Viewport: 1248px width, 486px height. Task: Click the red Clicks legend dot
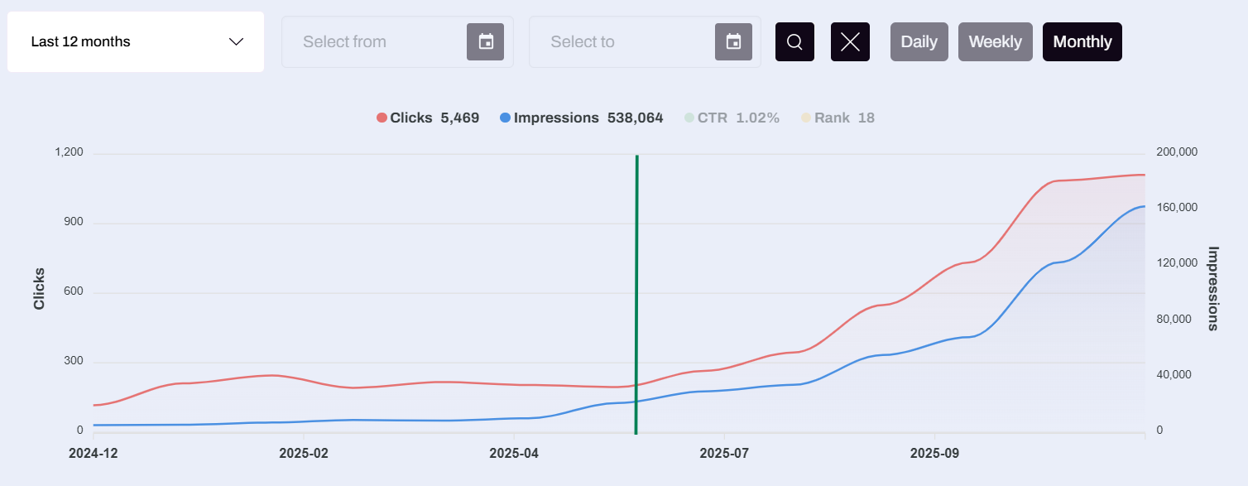click(382, 118)
